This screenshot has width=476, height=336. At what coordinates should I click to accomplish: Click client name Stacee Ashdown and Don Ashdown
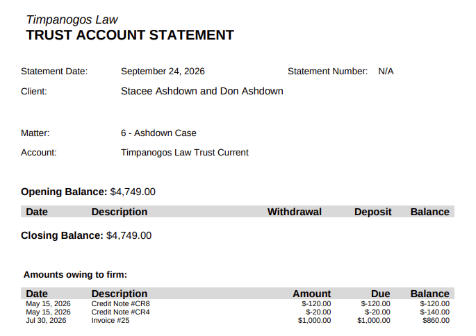tap(202, 91)
